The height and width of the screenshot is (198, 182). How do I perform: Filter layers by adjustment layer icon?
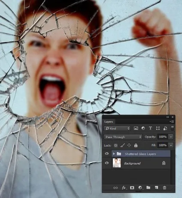tap(143, 128)
